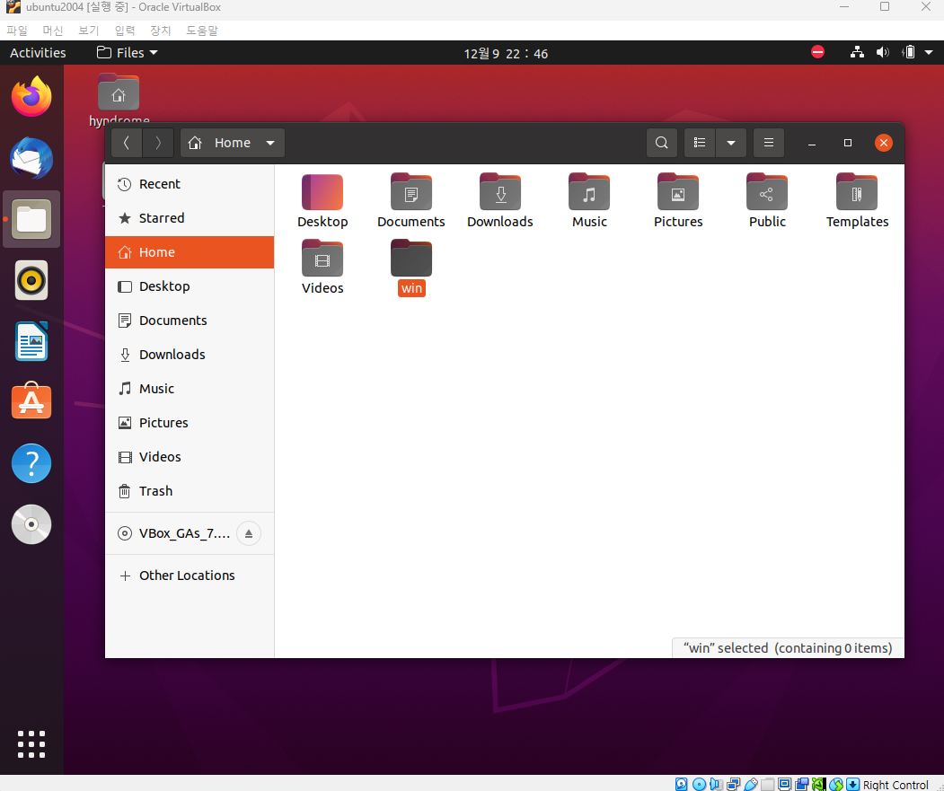This screenshot has width=944, height=791.
Task: Launch Rhythmbox from the dock
Action: coord(31,280)
